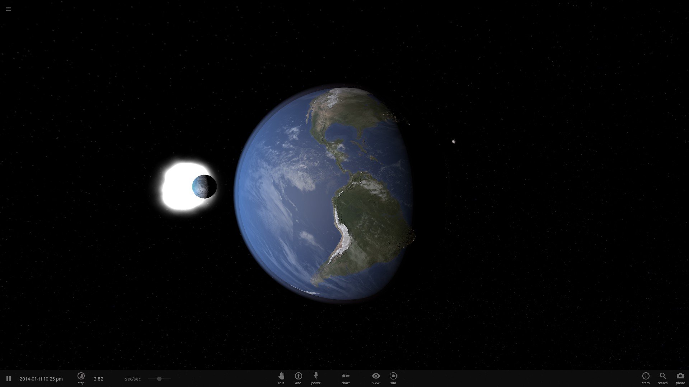Screen dimensions: 689x387
Task: Open the sec/sec units dropdown
Action: [x=132, y=379]
